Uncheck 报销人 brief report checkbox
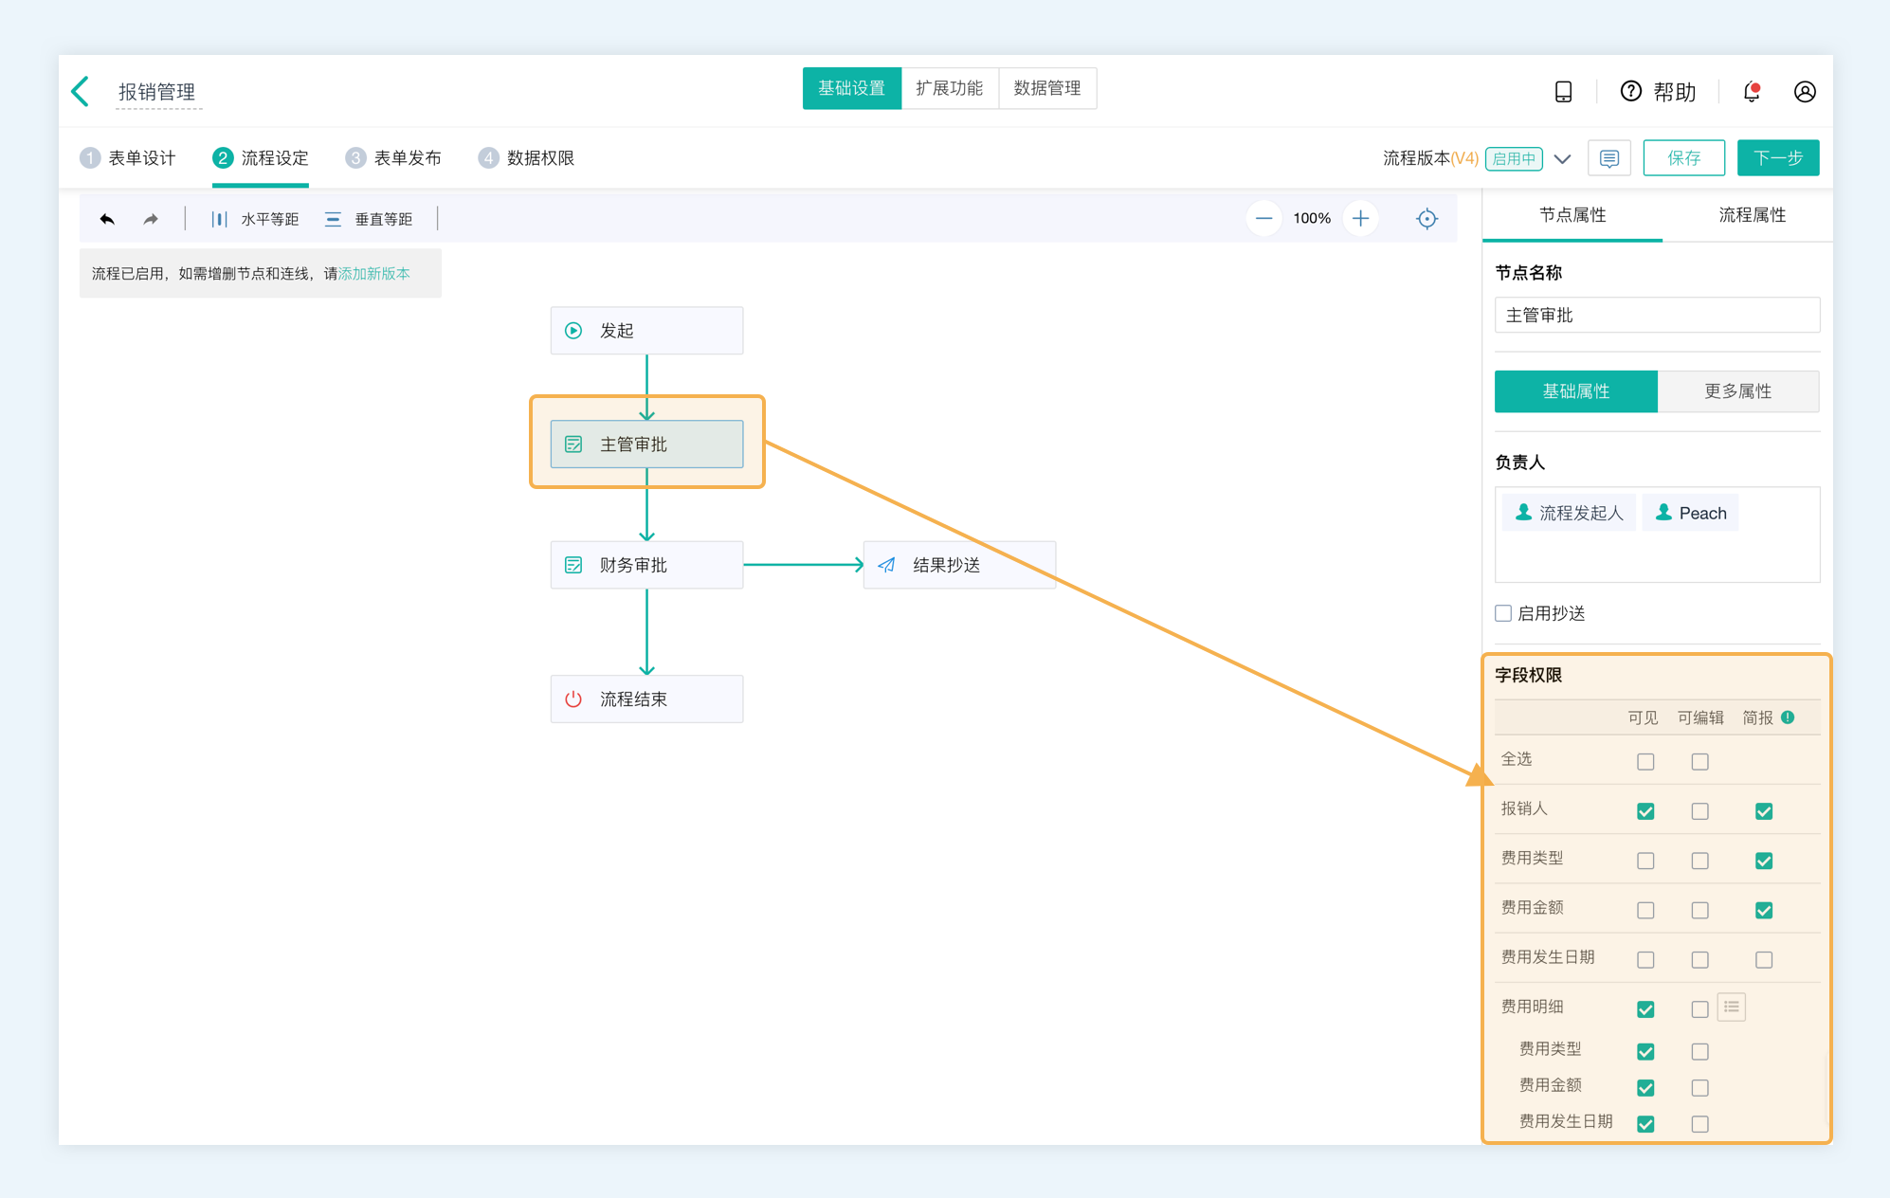Viewport: 1890px width, 1198px height. pos(1763,811)
